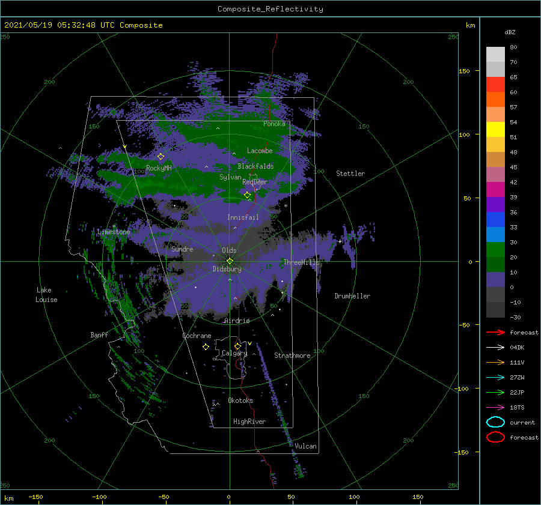Click the yellow radar-center diamond near Didsbury
This screenshot has width=541, height=505.
230,261
